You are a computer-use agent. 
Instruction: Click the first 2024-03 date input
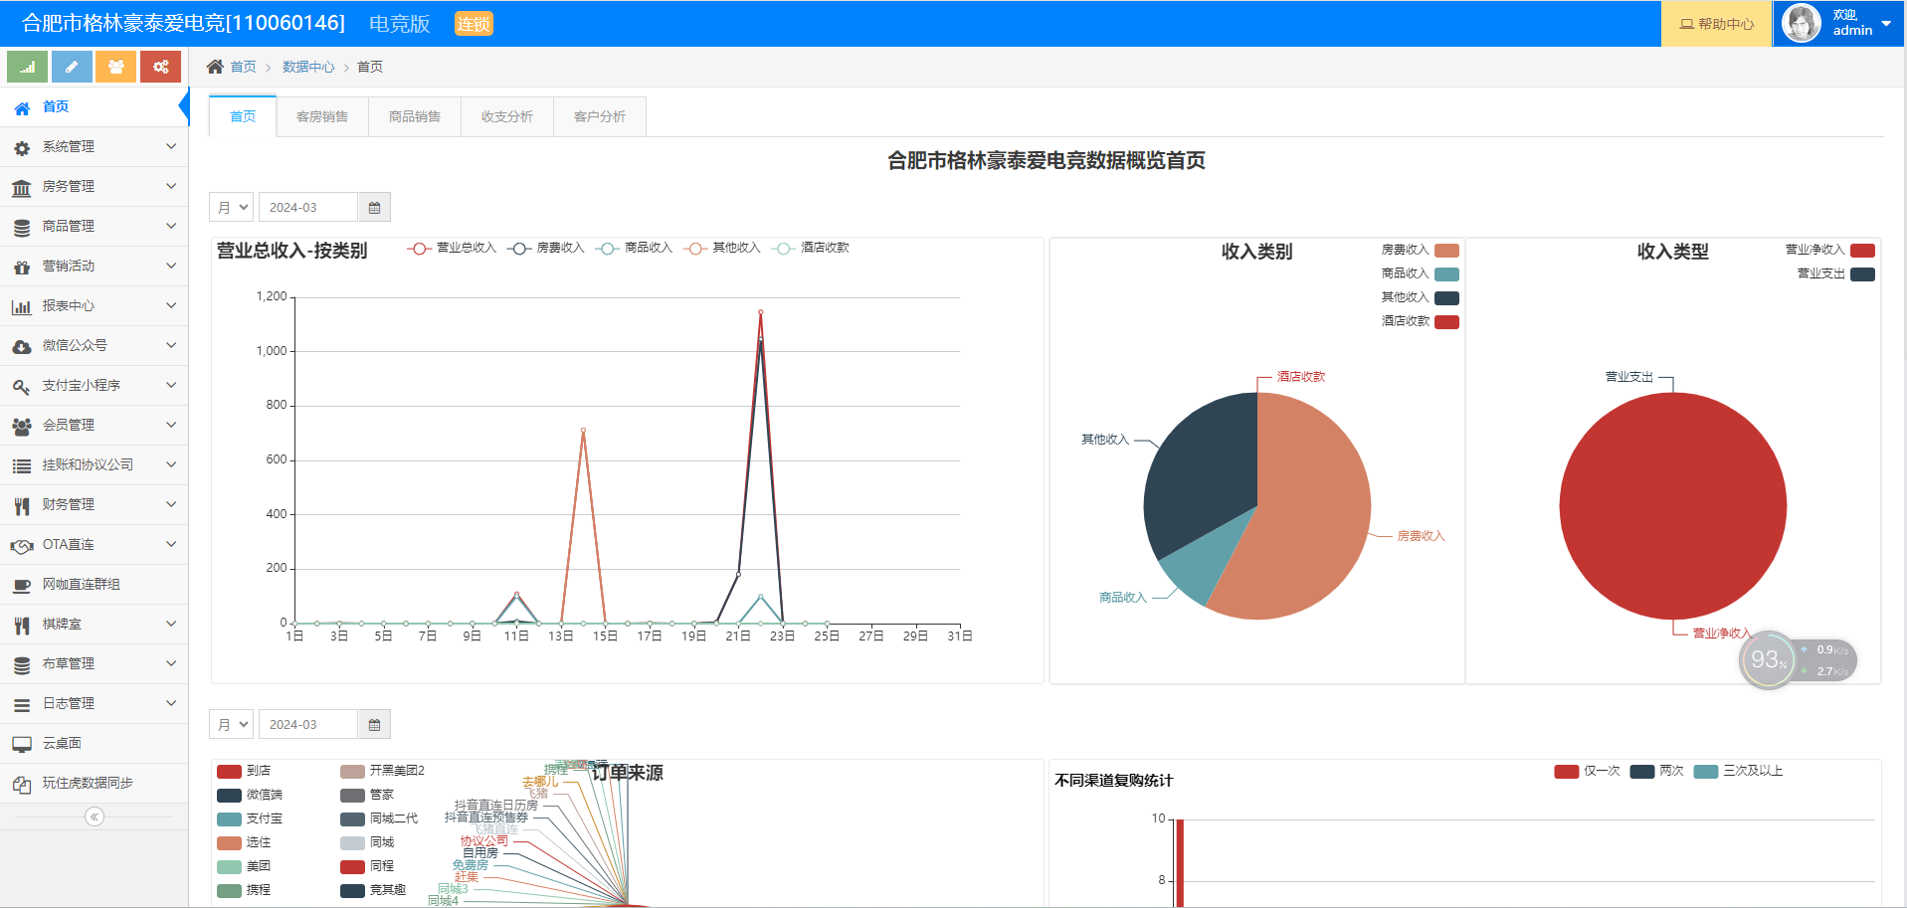(x=308, y=207)
